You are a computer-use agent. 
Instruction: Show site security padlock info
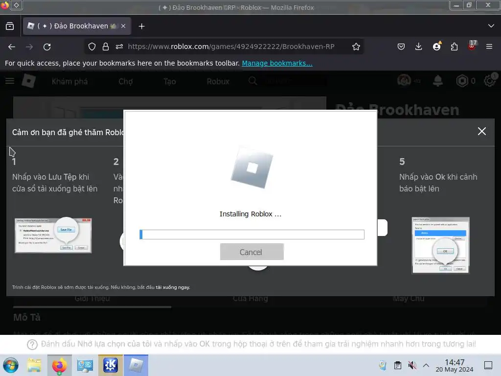point(106,47)
